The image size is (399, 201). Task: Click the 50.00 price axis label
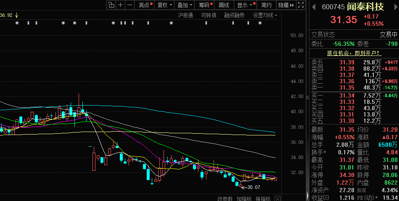(297, 35)
